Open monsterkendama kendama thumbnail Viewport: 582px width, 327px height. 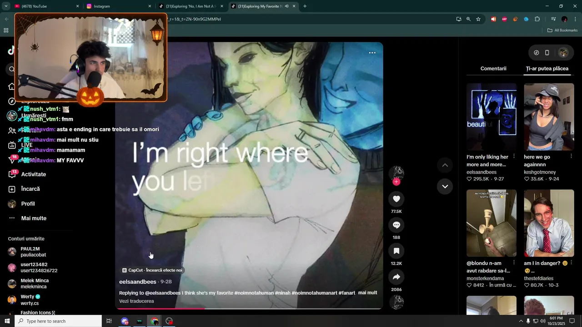(x=492, y=223)
